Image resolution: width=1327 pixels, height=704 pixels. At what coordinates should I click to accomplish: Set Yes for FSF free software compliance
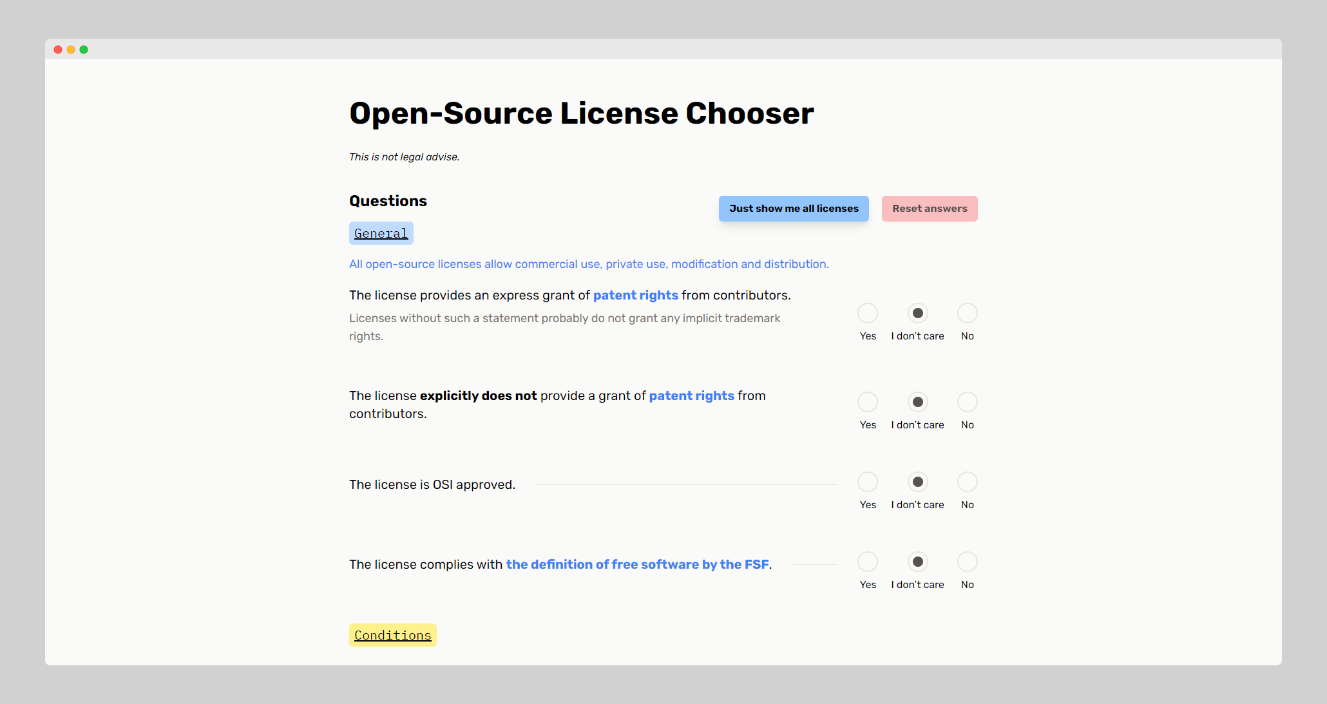pyautogui.click(x=868, y=562)
